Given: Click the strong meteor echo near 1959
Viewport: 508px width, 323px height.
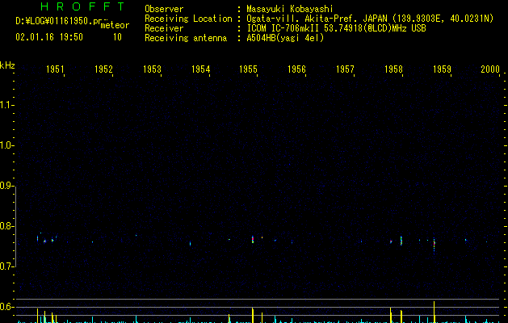Looking at the screenshot, I should click(435, 244).
